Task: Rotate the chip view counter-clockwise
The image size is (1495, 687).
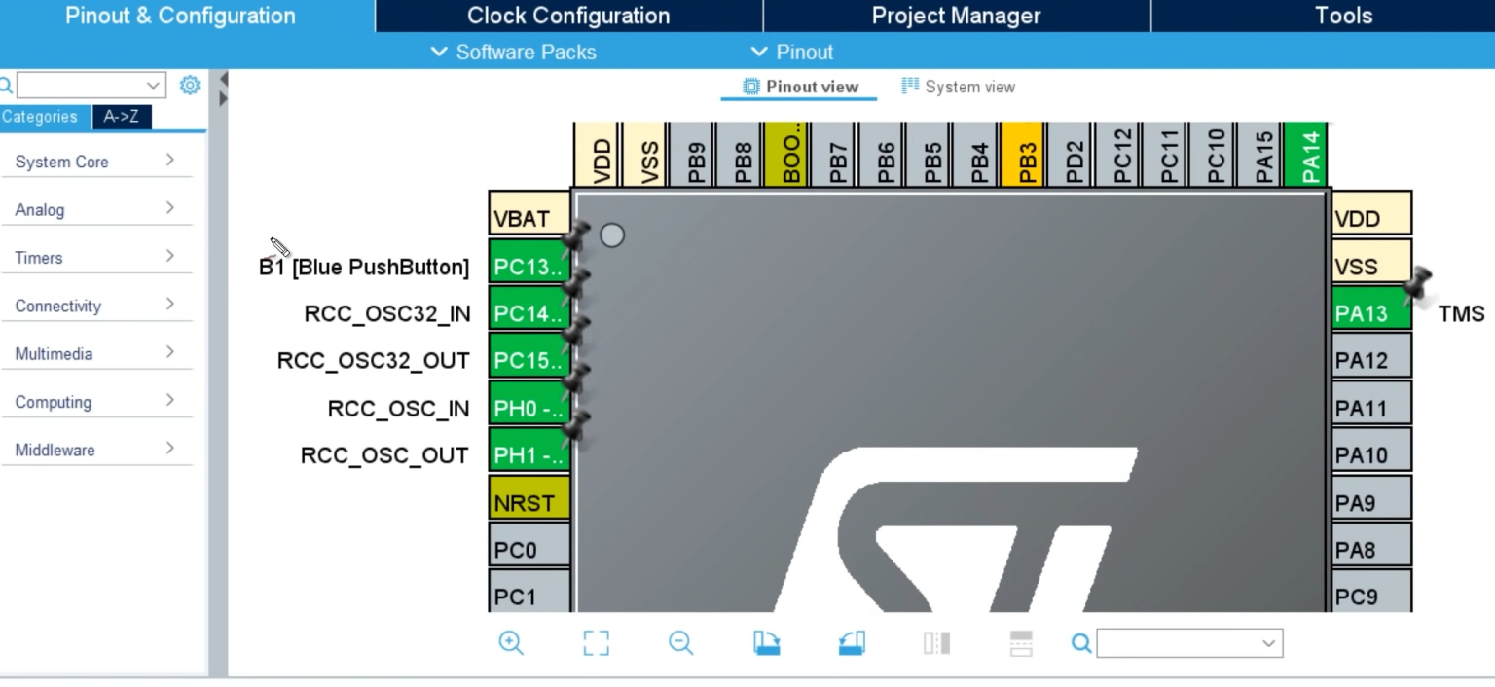Action: click(852, 643)
